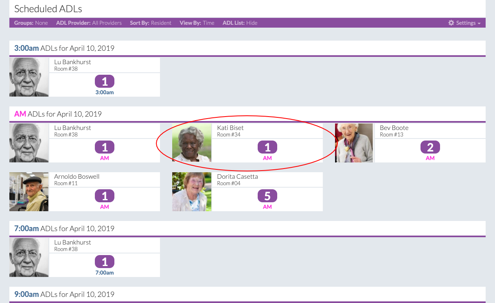The image size is (495, 303).
Task: Change the Groups filter showing None
Action: pyautogui.click(x=31, y=23)
